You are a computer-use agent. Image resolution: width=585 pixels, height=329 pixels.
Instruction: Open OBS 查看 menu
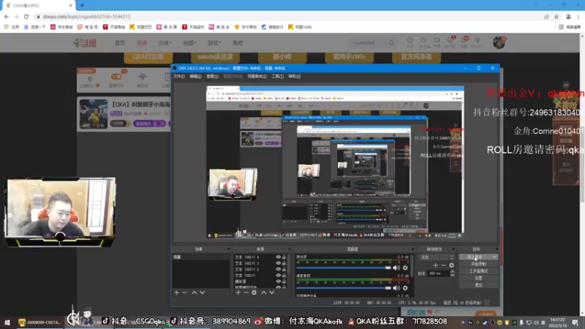tap(212, 77)
